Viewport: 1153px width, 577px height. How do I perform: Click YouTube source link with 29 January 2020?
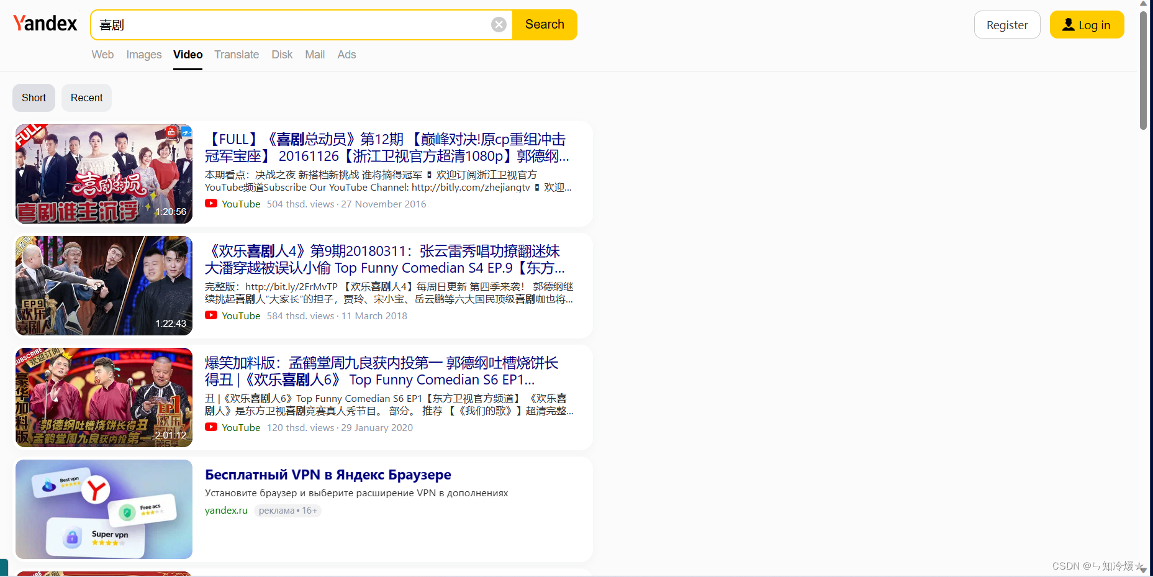pyautogui.click(x=241, y=427)
